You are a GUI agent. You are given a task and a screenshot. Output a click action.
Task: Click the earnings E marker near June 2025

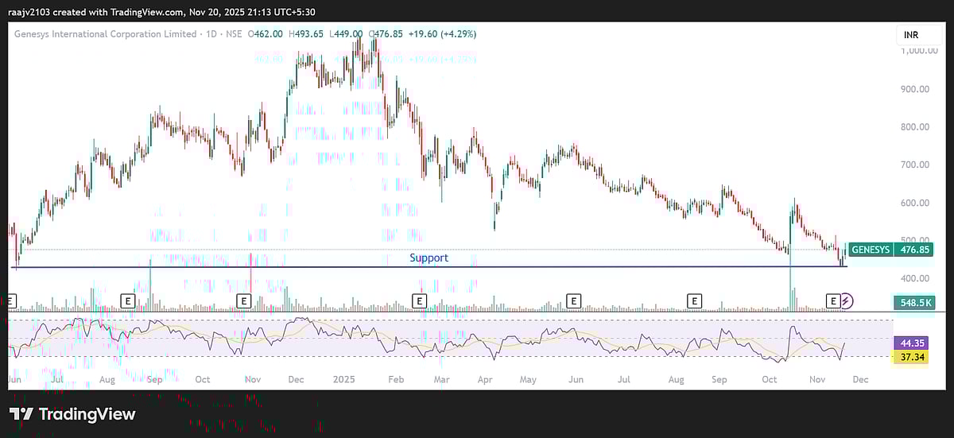pyautogui.click(x=573, y=300)
